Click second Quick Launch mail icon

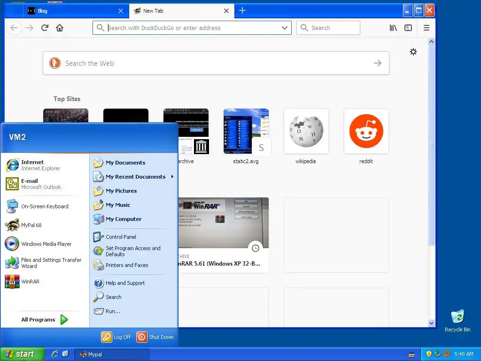[x=65, y=354]
